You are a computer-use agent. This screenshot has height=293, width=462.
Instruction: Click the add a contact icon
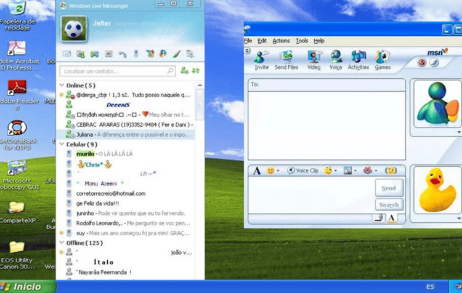pos(184,70)
